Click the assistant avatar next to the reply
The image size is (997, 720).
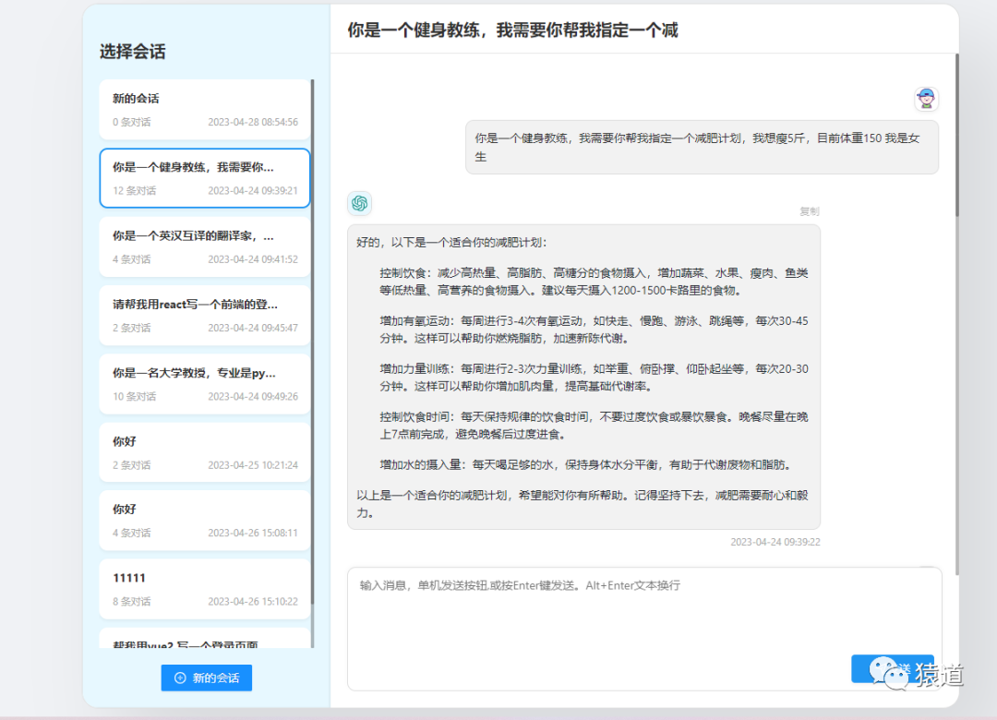coord(359,204)
